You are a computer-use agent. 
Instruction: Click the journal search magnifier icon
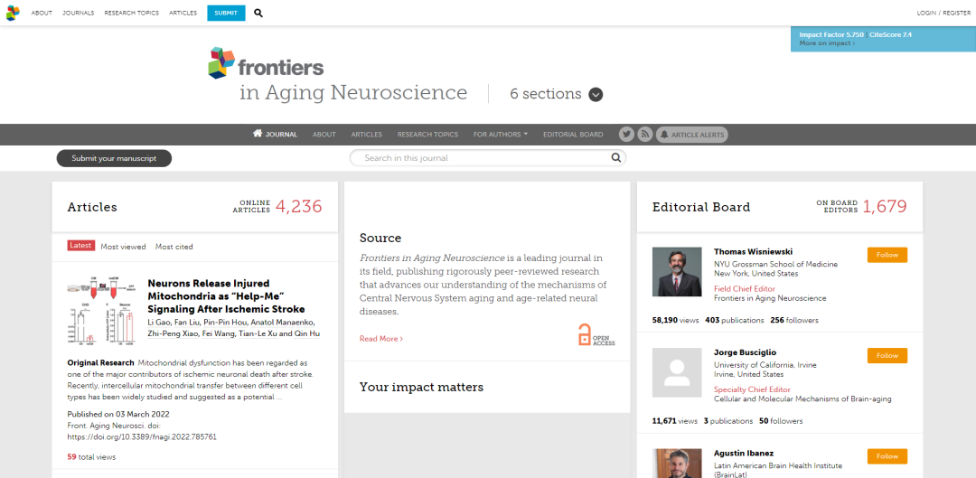(x=616, y=158)
